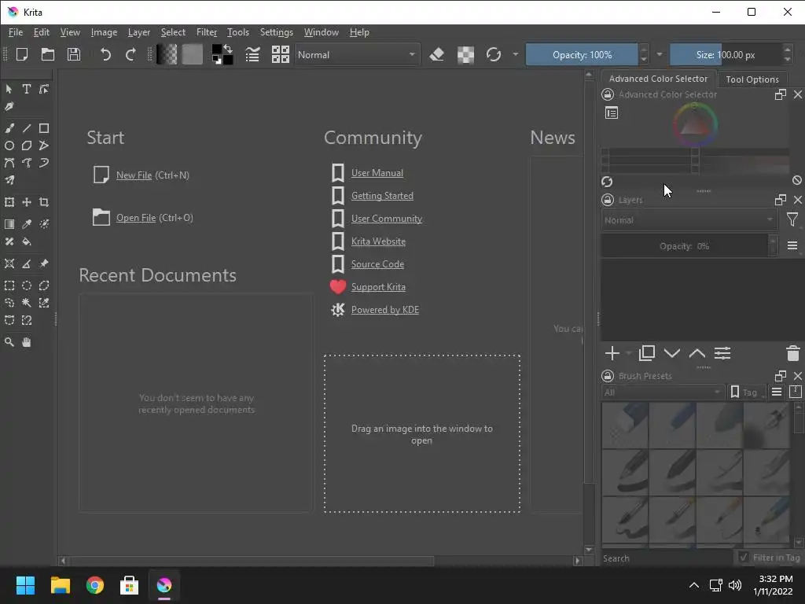Select the Pan hand tool
The image size is (805, 604).
(x=27, y=342)
